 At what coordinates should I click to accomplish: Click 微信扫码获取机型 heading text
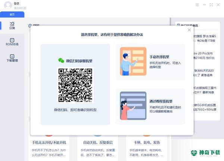pos(79,61)
